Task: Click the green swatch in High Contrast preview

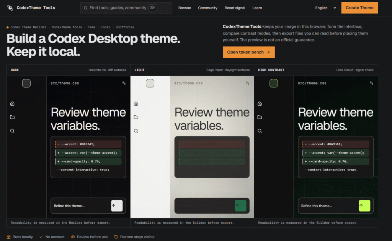Action: [x=274, y=83]
